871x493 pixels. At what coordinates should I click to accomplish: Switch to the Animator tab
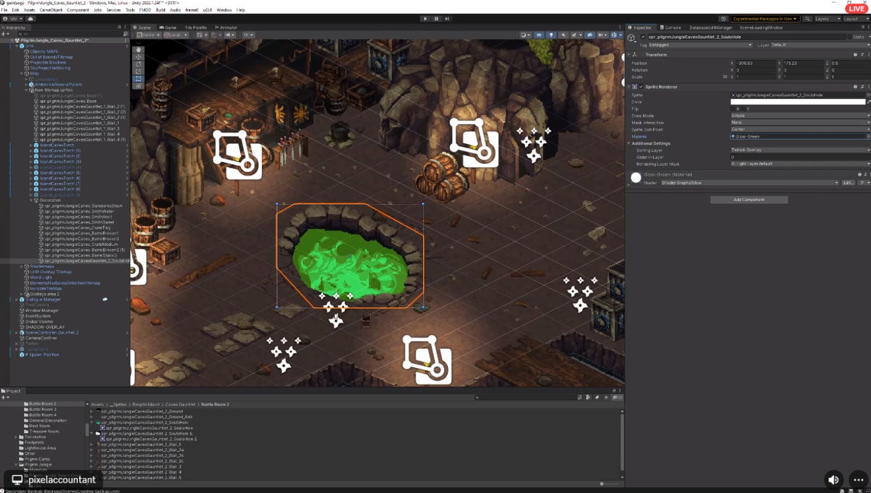(226, 28)
